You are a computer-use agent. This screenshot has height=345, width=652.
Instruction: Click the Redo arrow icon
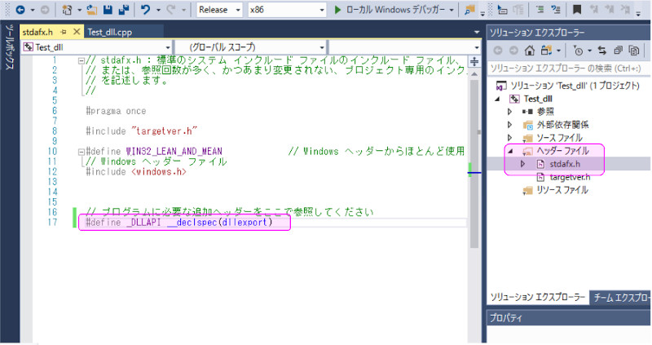pyautogui.click(x=170, y=9)
